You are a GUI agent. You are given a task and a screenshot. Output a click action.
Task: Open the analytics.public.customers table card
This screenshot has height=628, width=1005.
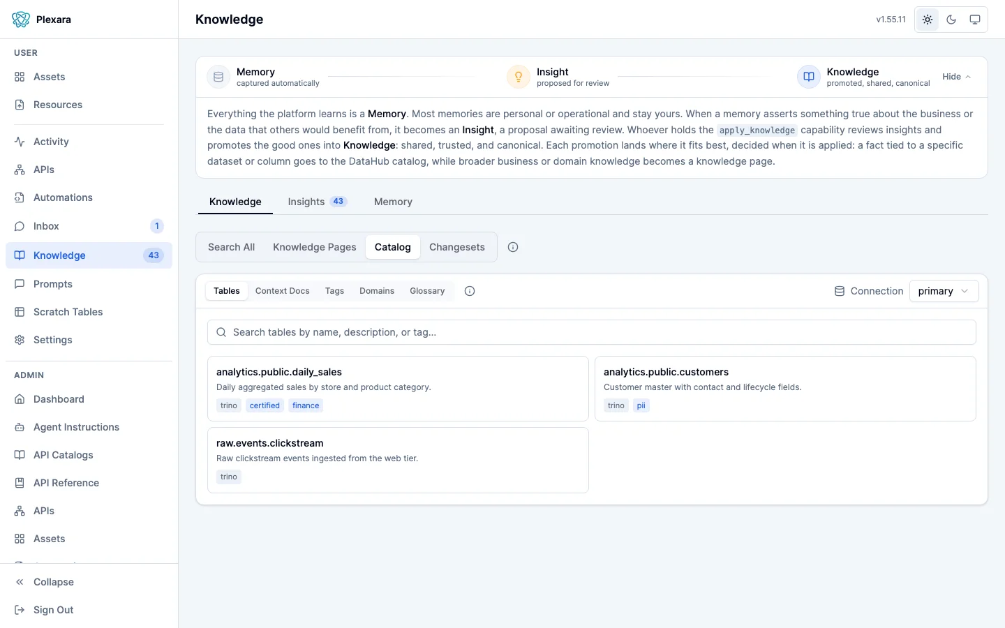785,389
